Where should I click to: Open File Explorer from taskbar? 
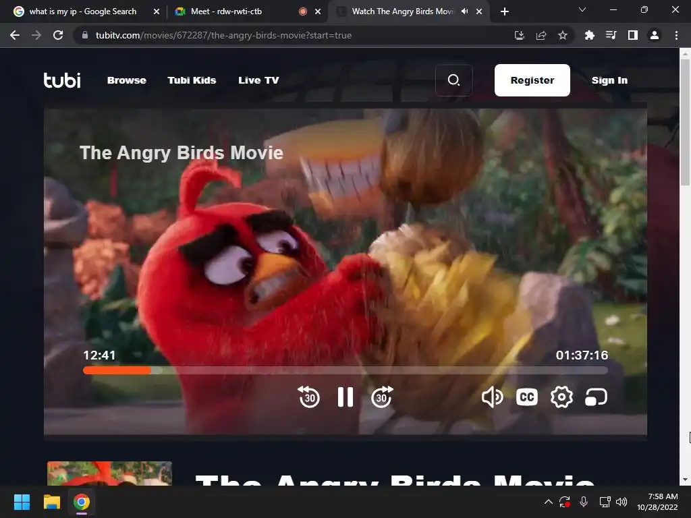(51, 502)
